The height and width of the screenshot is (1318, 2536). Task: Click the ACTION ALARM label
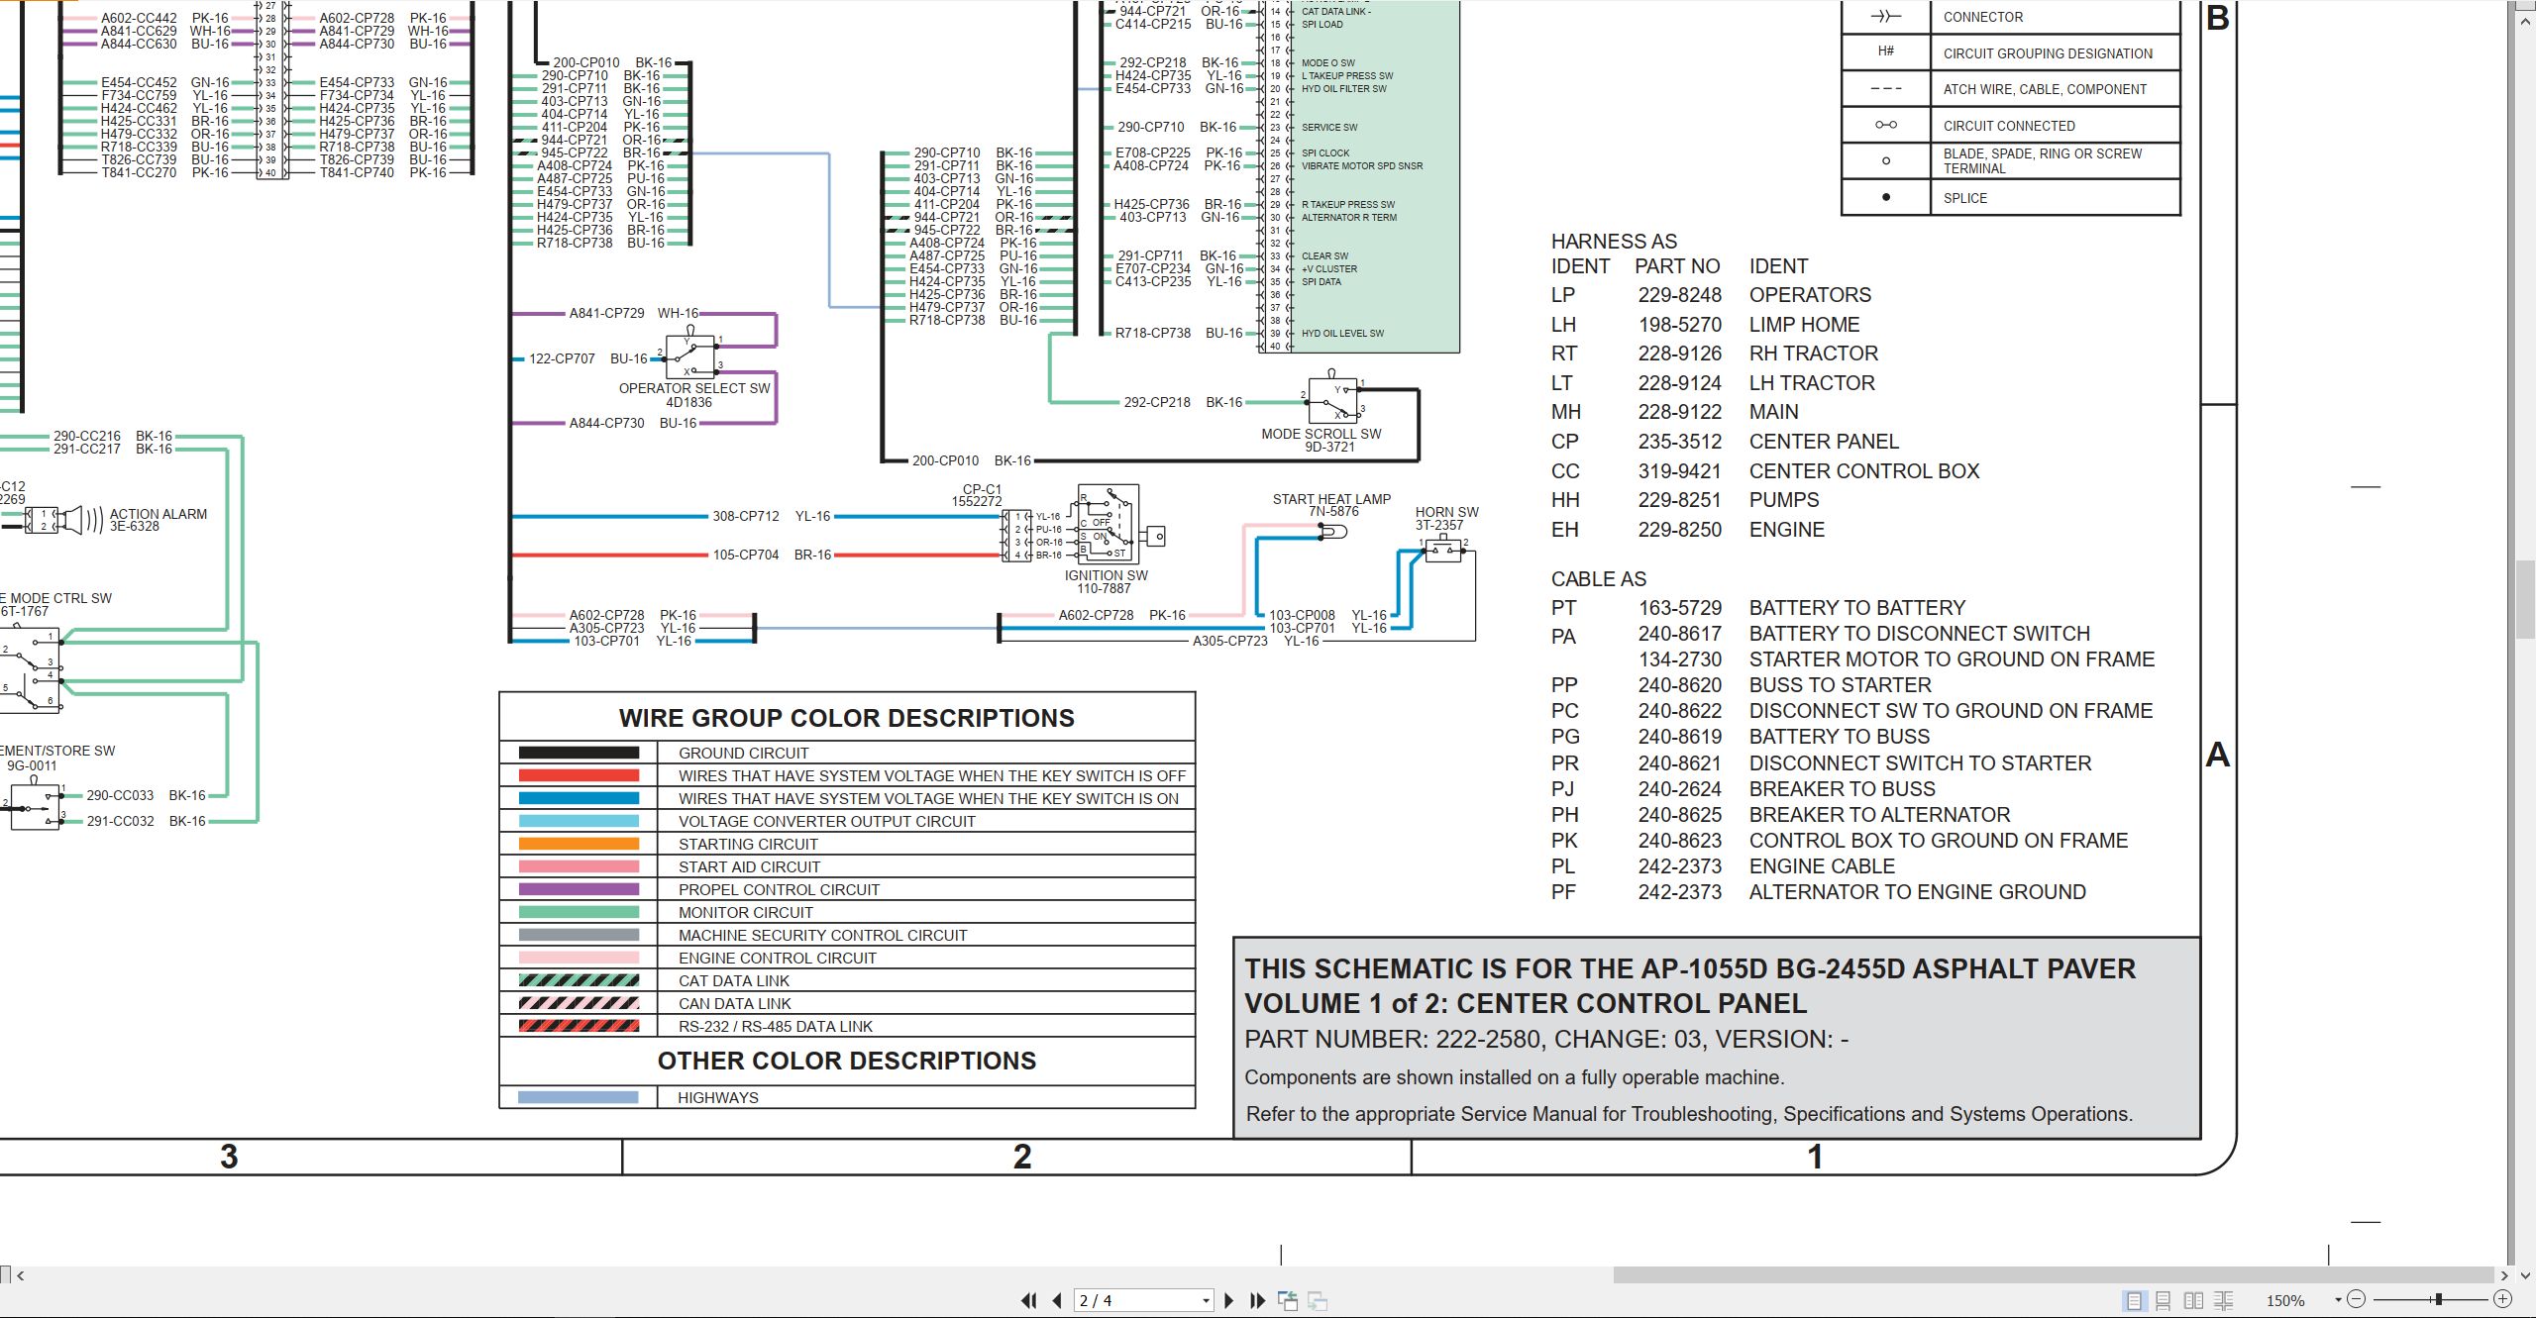158,514
